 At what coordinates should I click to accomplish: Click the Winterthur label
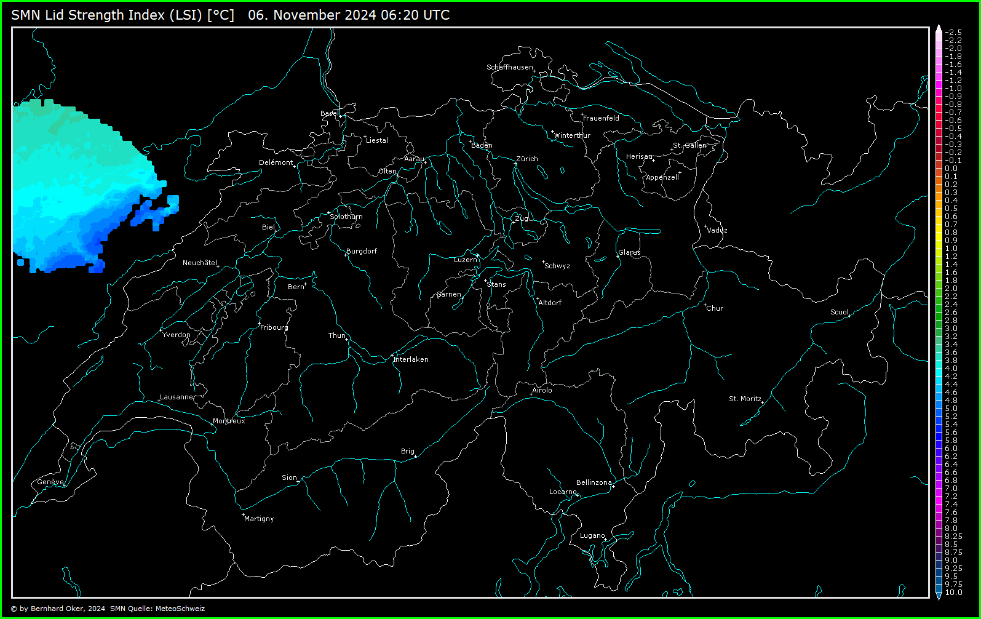(x=573, y=135)
